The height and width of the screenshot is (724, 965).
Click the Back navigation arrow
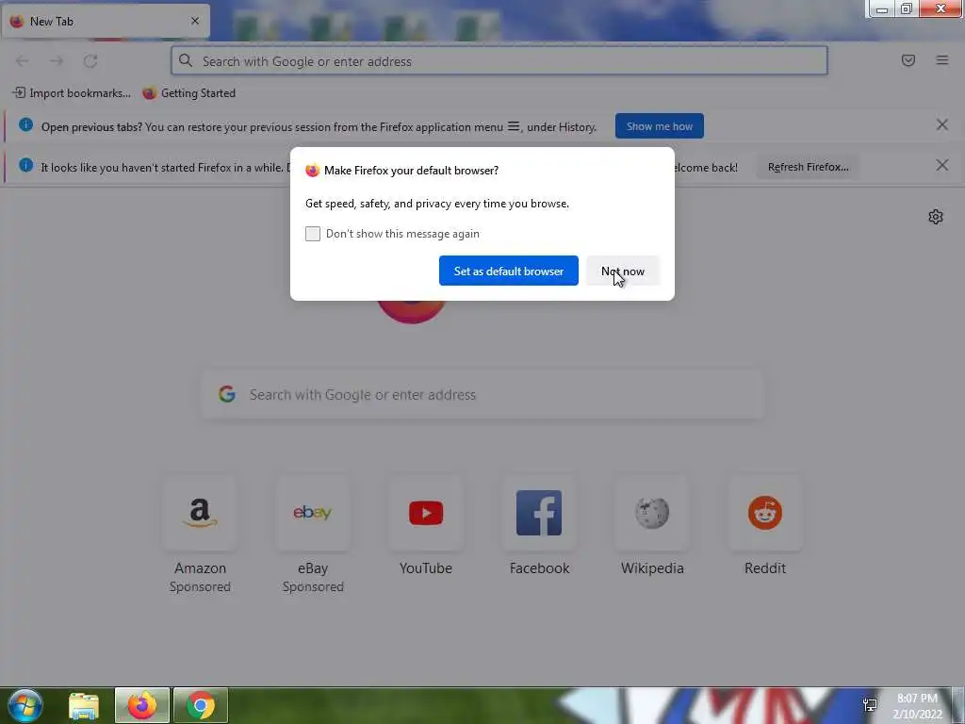tap(23, 61)
